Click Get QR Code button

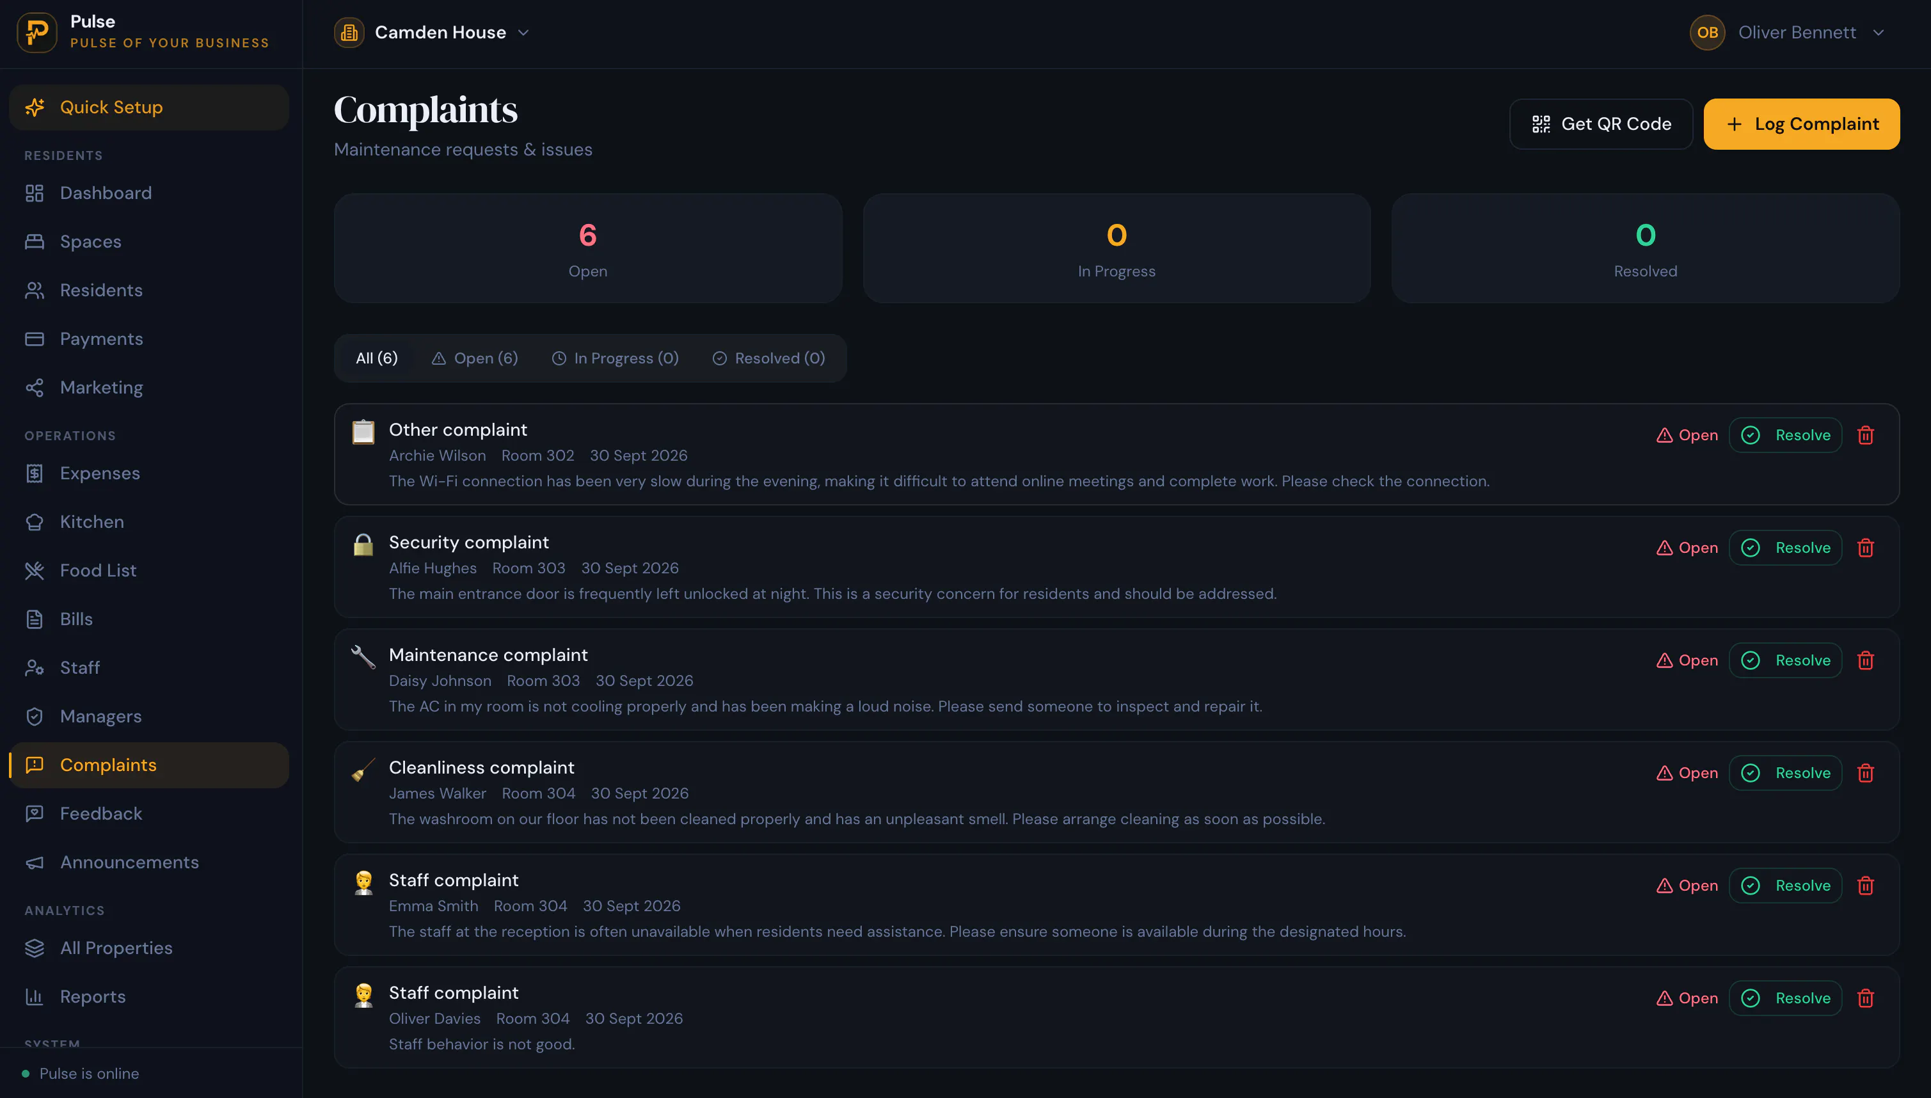click(x=1601, y=123)
